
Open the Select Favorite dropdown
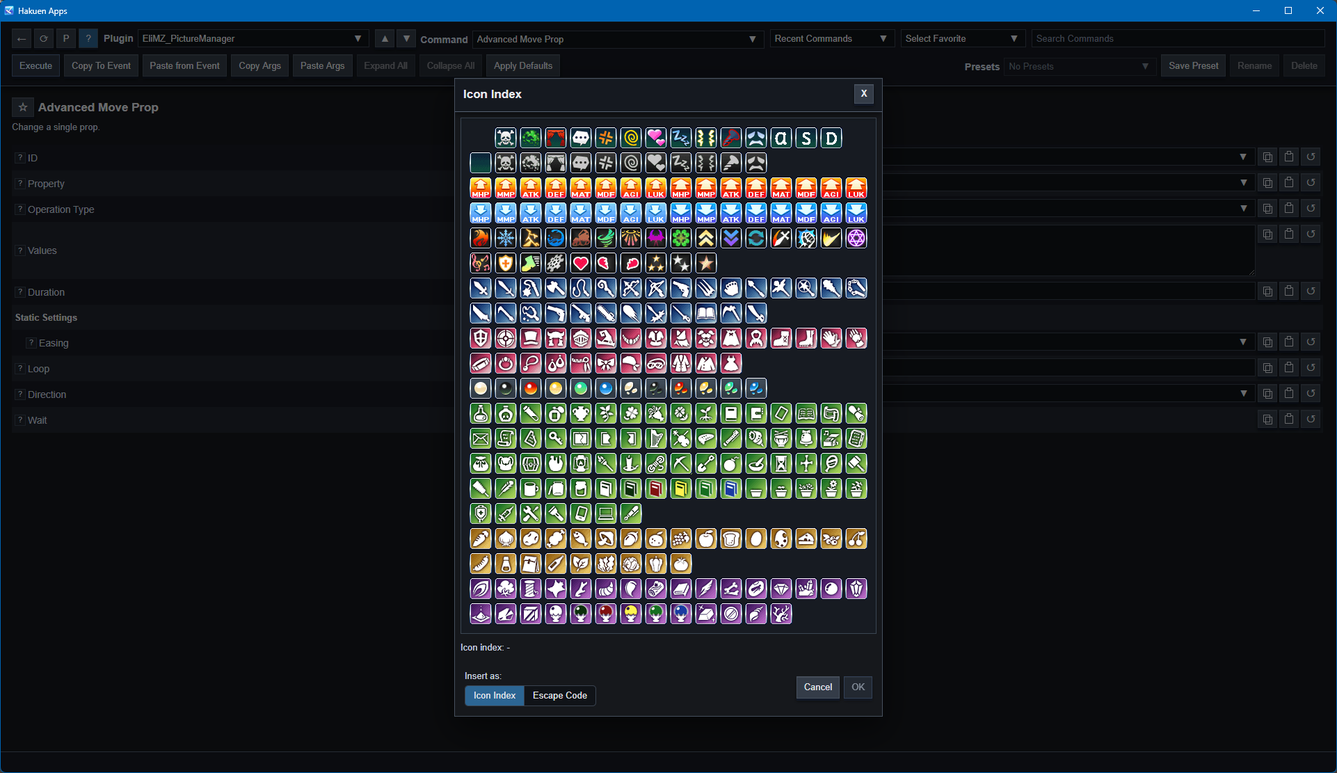click(962, 38)
